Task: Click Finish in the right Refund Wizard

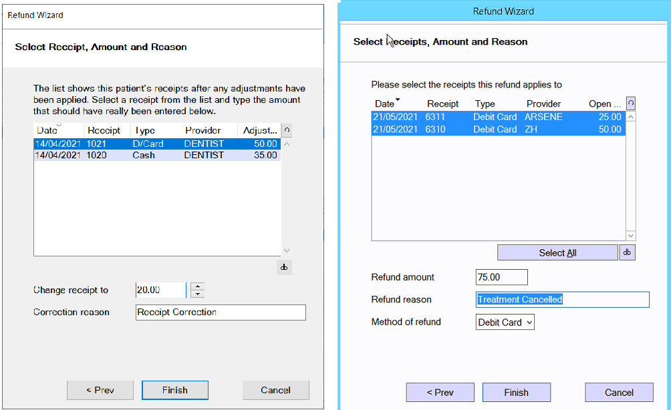Action: point(517,393)
